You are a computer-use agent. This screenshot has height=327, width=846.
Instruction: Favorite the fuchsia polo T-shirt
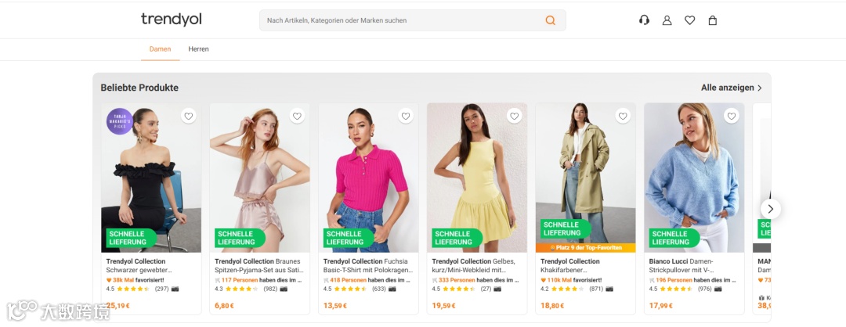[406, 116]
